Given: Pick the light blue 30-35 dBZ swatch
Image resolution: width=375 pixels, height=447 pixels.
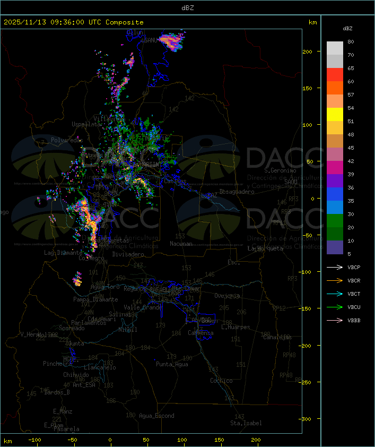Looking at the screenshot, I should (335, 207).
